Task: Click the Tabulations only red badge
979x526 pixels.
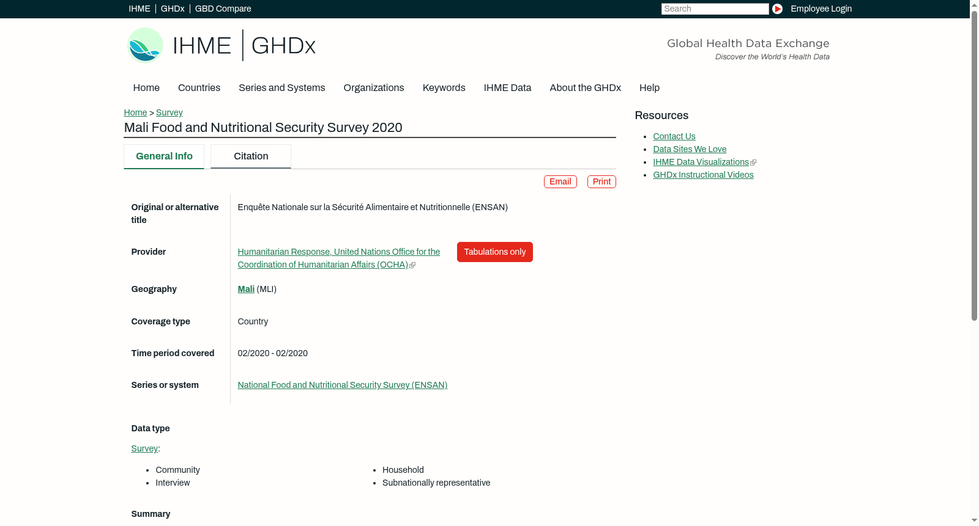Action: (x=495, y=252)
